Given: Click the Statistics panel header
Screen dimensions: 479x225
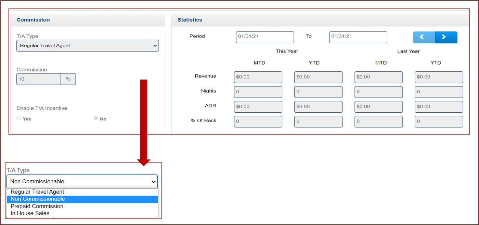Looking at the screenshot, I should [x=190, y=20].
